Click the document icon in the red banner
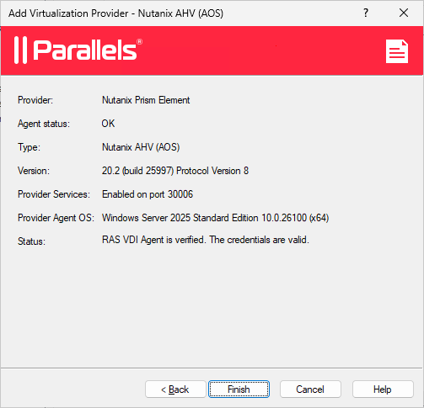424x408 pixels. (397, 51)
